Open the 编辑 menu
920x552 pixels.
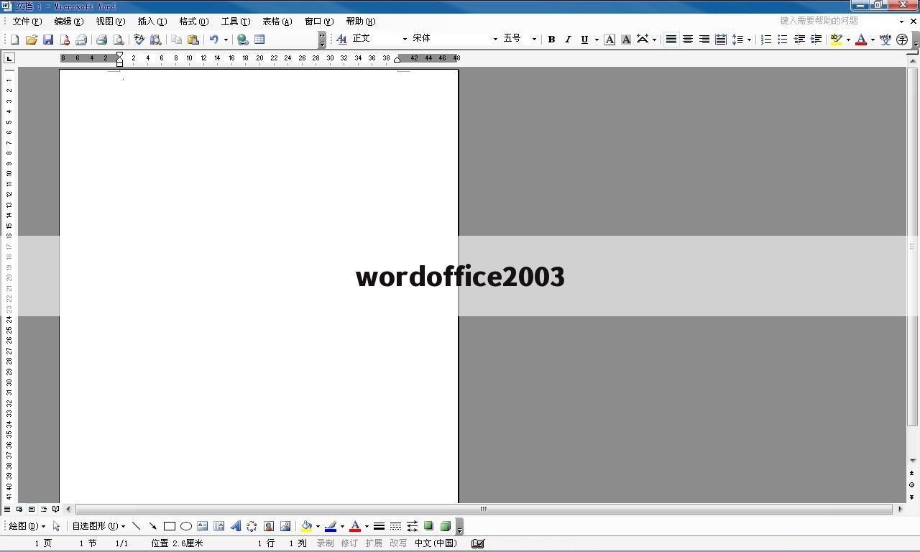point(68,22)
